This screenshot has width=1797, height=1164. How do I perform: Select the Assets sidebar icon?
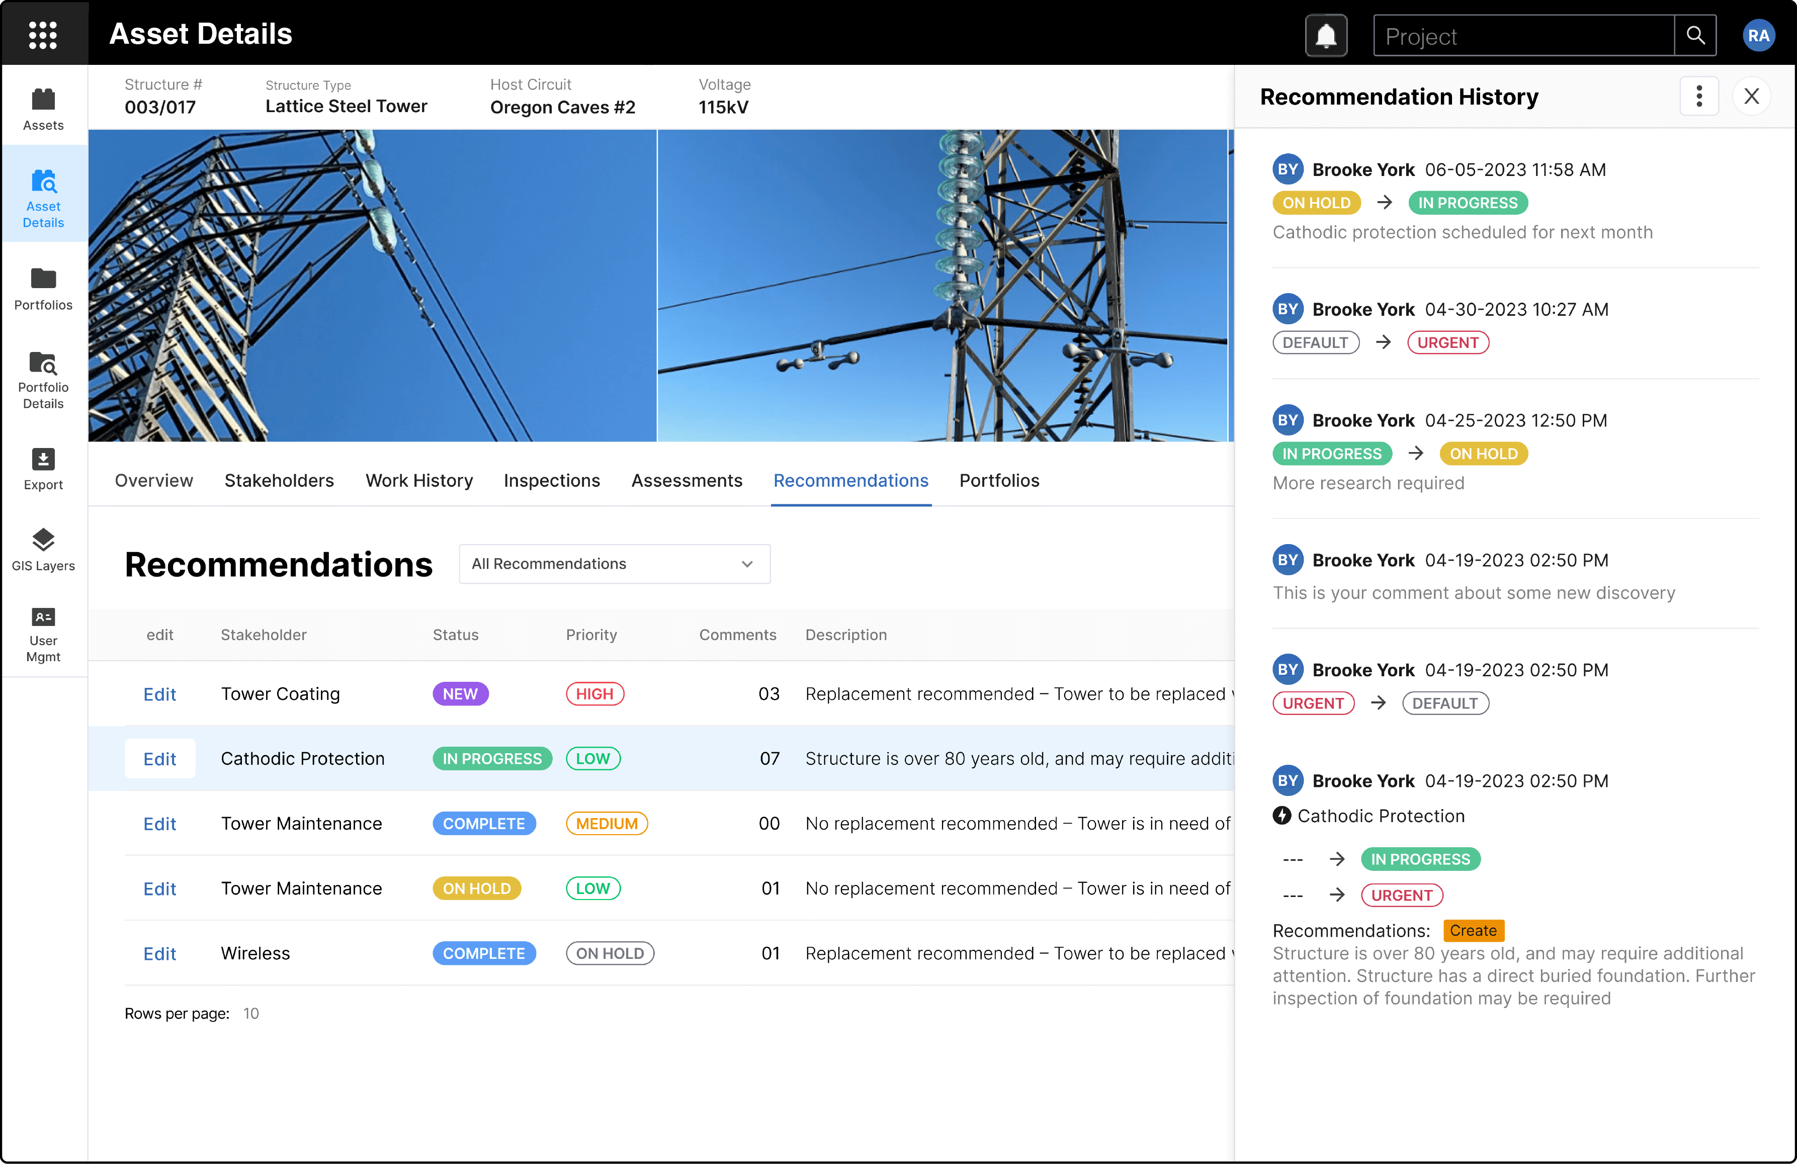pyautogui.click(x=43, y=106)
